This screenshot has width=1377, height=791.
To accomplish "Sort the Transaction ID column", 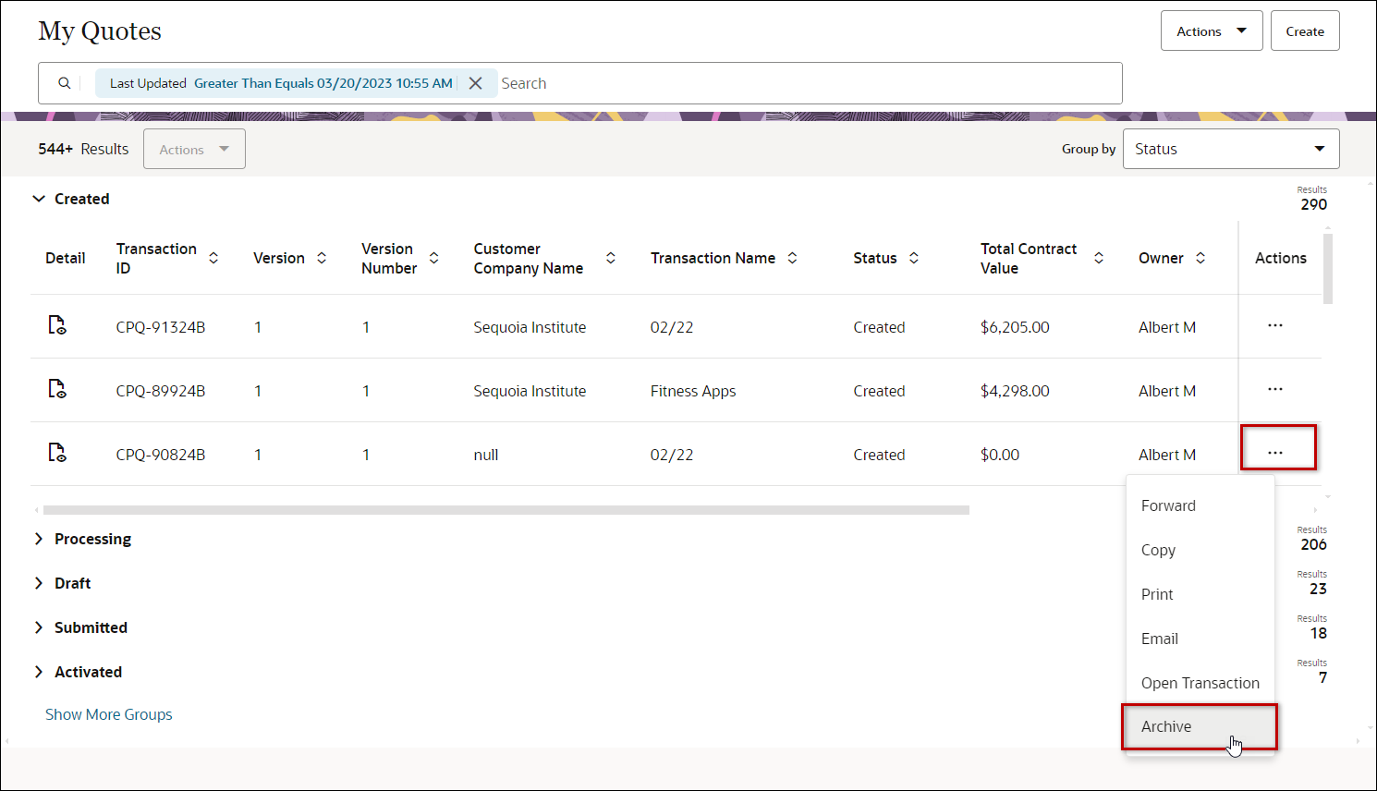I will [213, 258].
